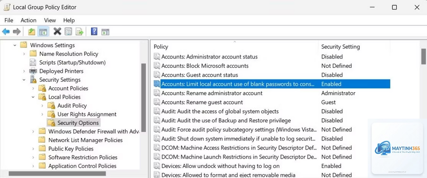Select Local Policies tree item
427x178 pixels.
pos(64,97)
